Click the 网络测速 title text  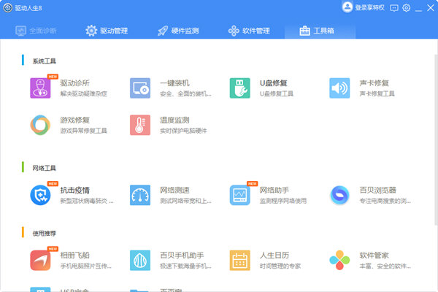pos(174,191)
